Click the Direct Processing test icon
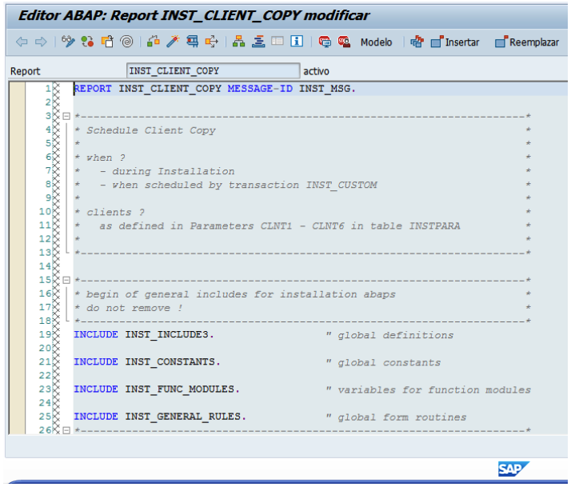 point(192,42)
